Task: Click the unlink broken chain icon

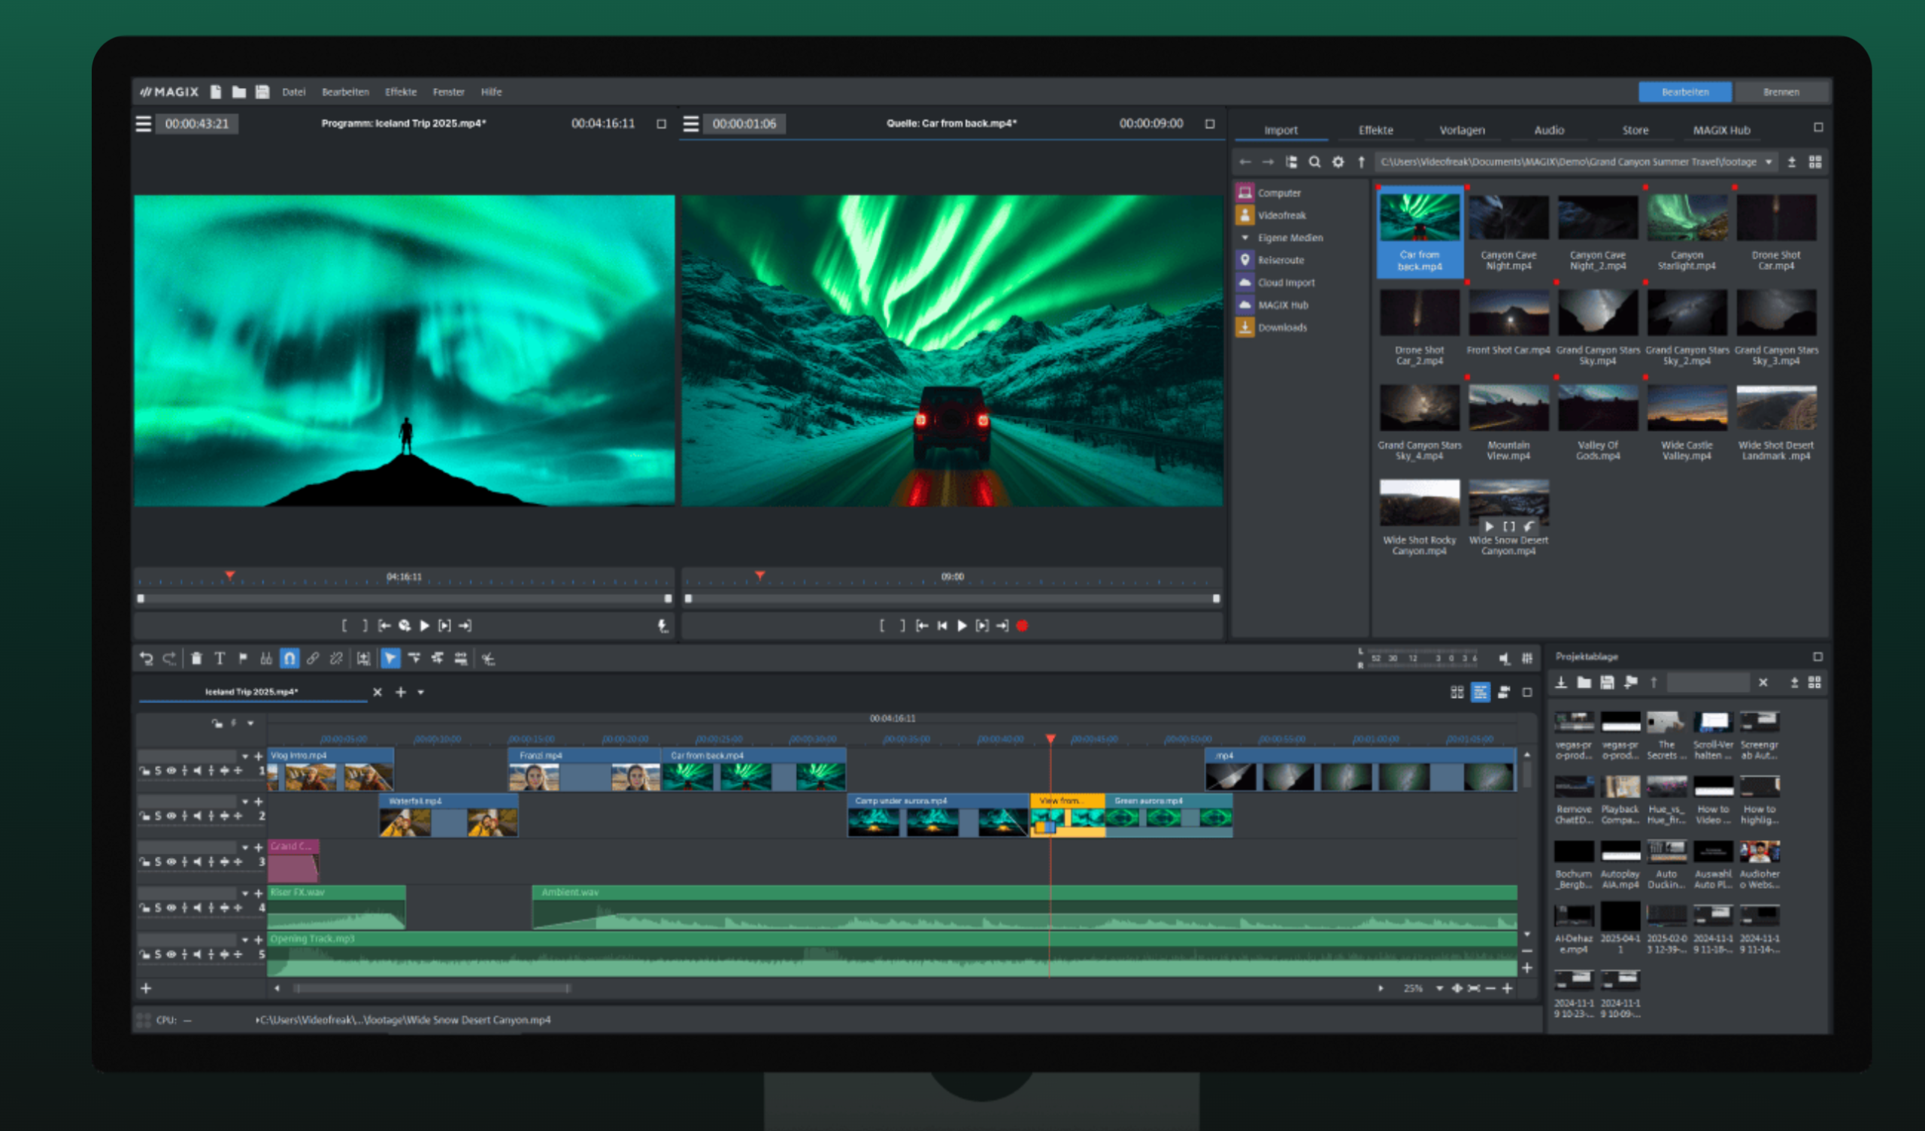Action: [x=336, y=659]
